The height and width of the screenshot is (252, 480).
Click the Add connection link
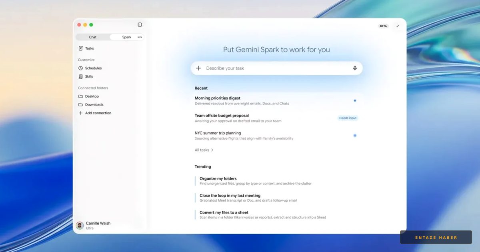98,113
